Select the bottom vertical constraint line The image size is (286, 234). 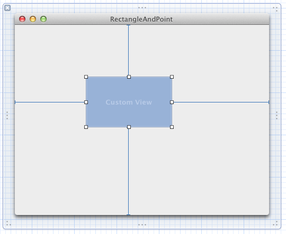tap(128, 172)
